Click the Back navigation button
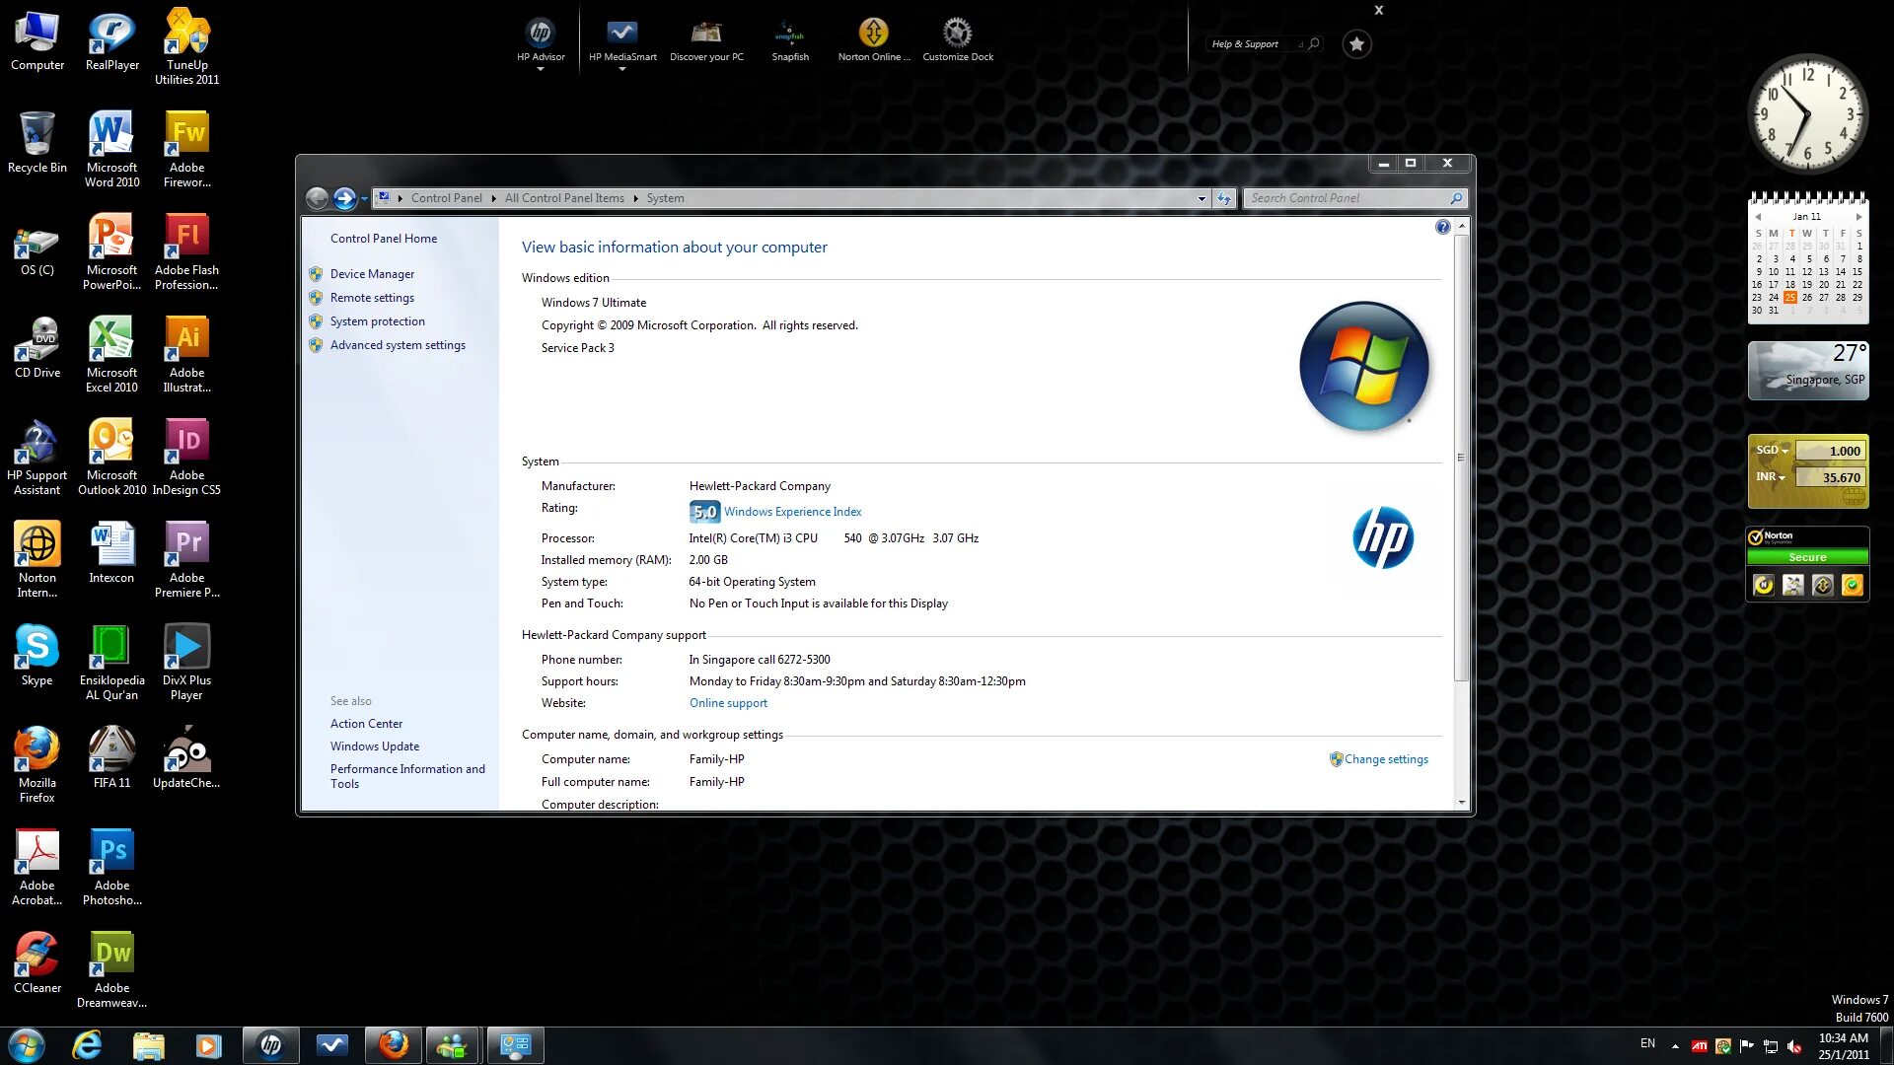Screen dimensions: 1894x1065 pyautogui.click(x=317, y=198)
